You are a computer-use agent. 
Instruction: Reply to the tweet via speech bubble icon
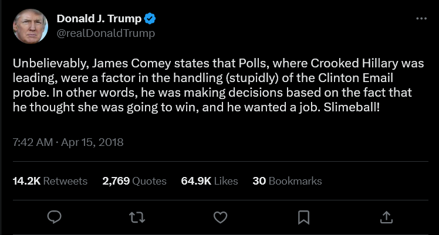(x=55, y=217)
